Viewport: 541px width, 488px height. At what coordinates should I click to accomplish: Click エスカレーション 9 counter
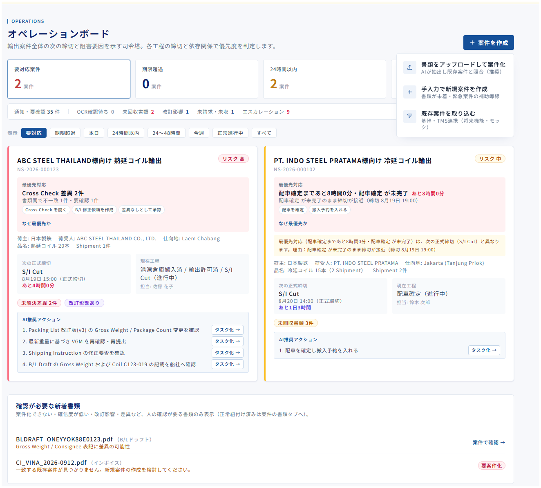[x=266, y=112]
